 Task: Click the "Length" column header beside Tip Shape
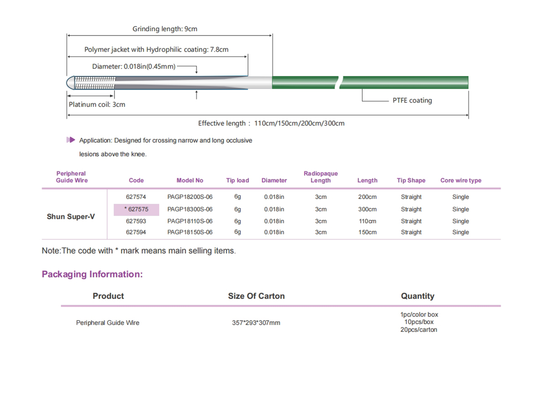pyautogui.click(x=368, y=180)
